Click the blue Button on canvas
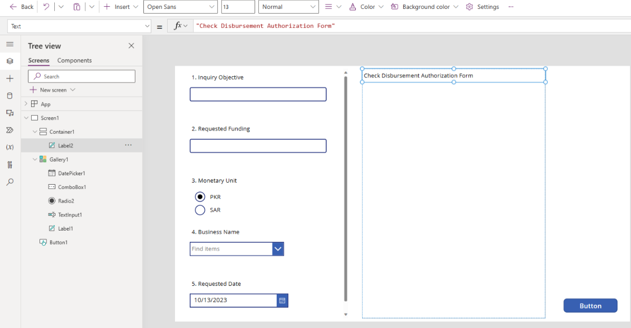 click(x=590, y=305)
